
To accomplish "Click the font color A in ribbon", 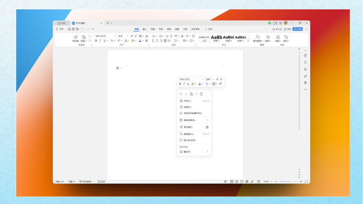I will (x=140, y=41).
